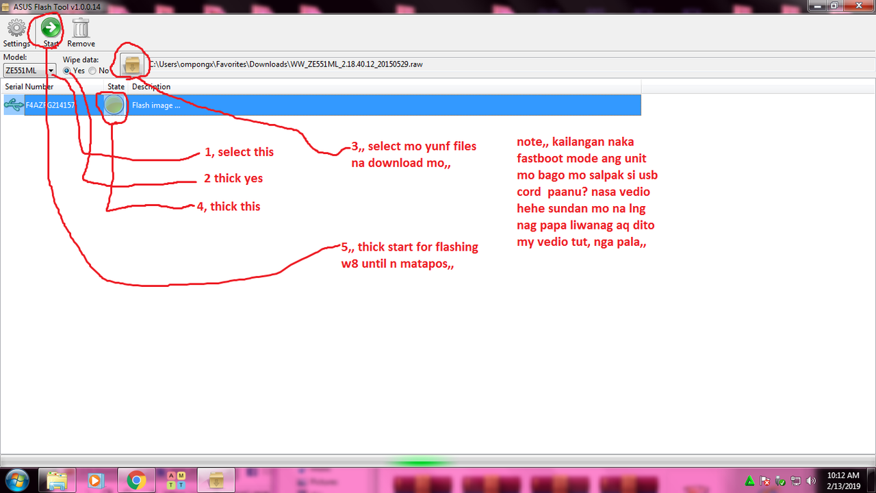Click the ASUS Flash Tool taskbar button
Image resolution: width=876 pixels, height=493 pixels.
[216, 481]
